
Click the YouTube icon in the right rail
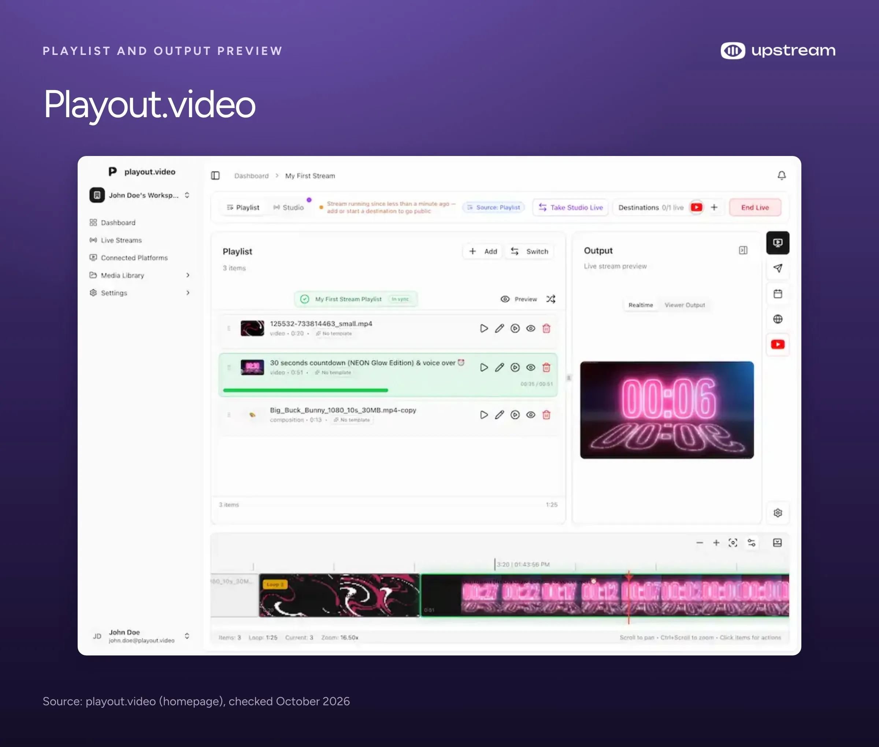pyautogui.click(x=778, y=344)
